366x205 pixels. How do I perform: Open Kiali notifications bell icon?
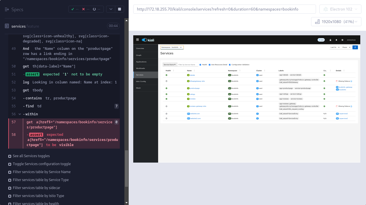coord(336,40)
